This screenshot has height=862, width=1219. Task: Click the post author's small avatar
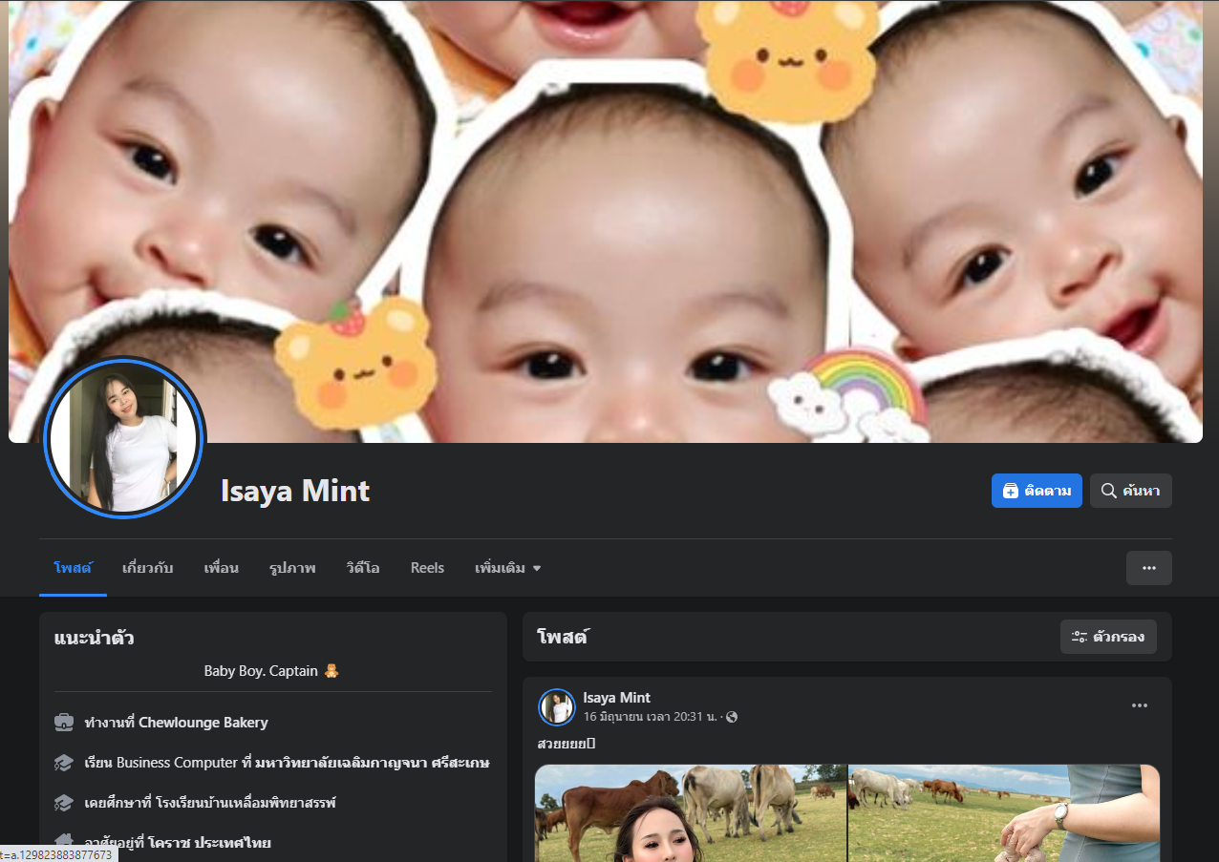[x=557, y=707]
